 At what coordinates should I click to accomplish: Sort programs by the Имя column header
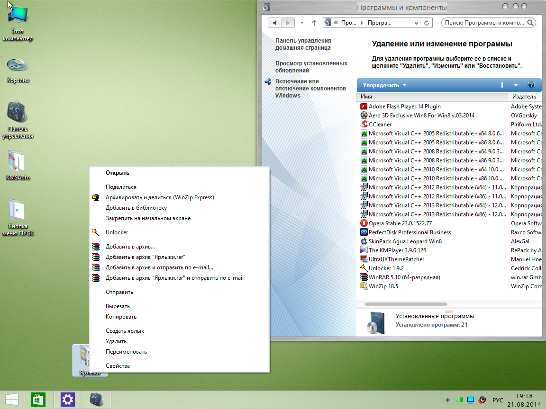(x=432, y=97)
